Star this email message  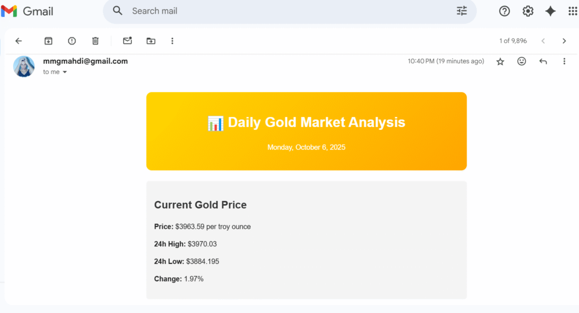point(500,62)
